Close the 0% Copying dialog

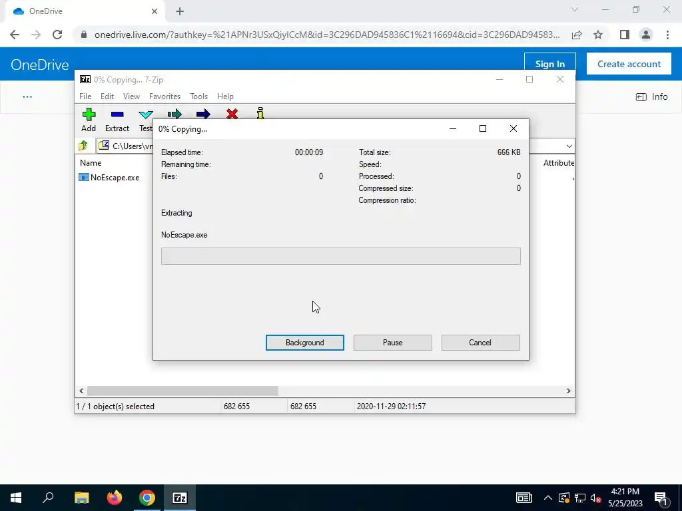coord(513,128)
